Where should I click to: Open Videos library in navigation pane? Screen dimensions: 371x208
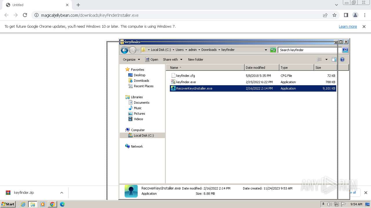(x=138, y=119)
